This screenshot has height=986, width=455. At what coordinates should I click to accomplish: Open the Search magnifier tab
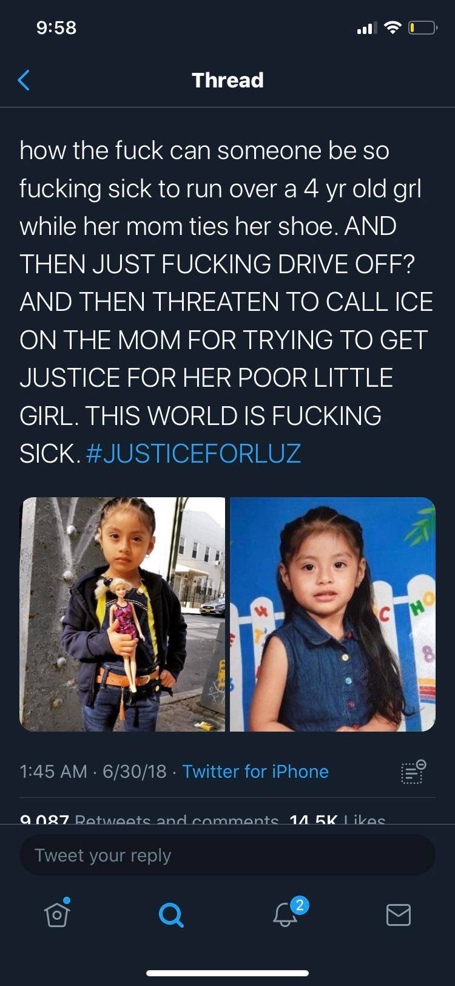(170, 914)
